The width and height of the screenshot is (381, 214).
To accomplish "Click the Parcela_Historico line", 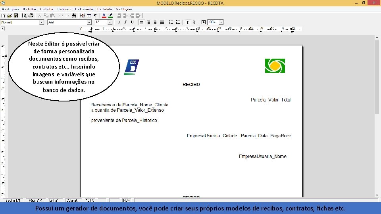I will (x=124, y=120).
